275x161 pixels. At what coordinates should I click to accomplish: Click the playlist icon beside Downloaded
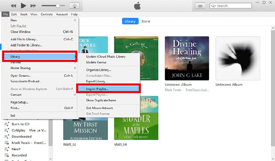[7, 137]
